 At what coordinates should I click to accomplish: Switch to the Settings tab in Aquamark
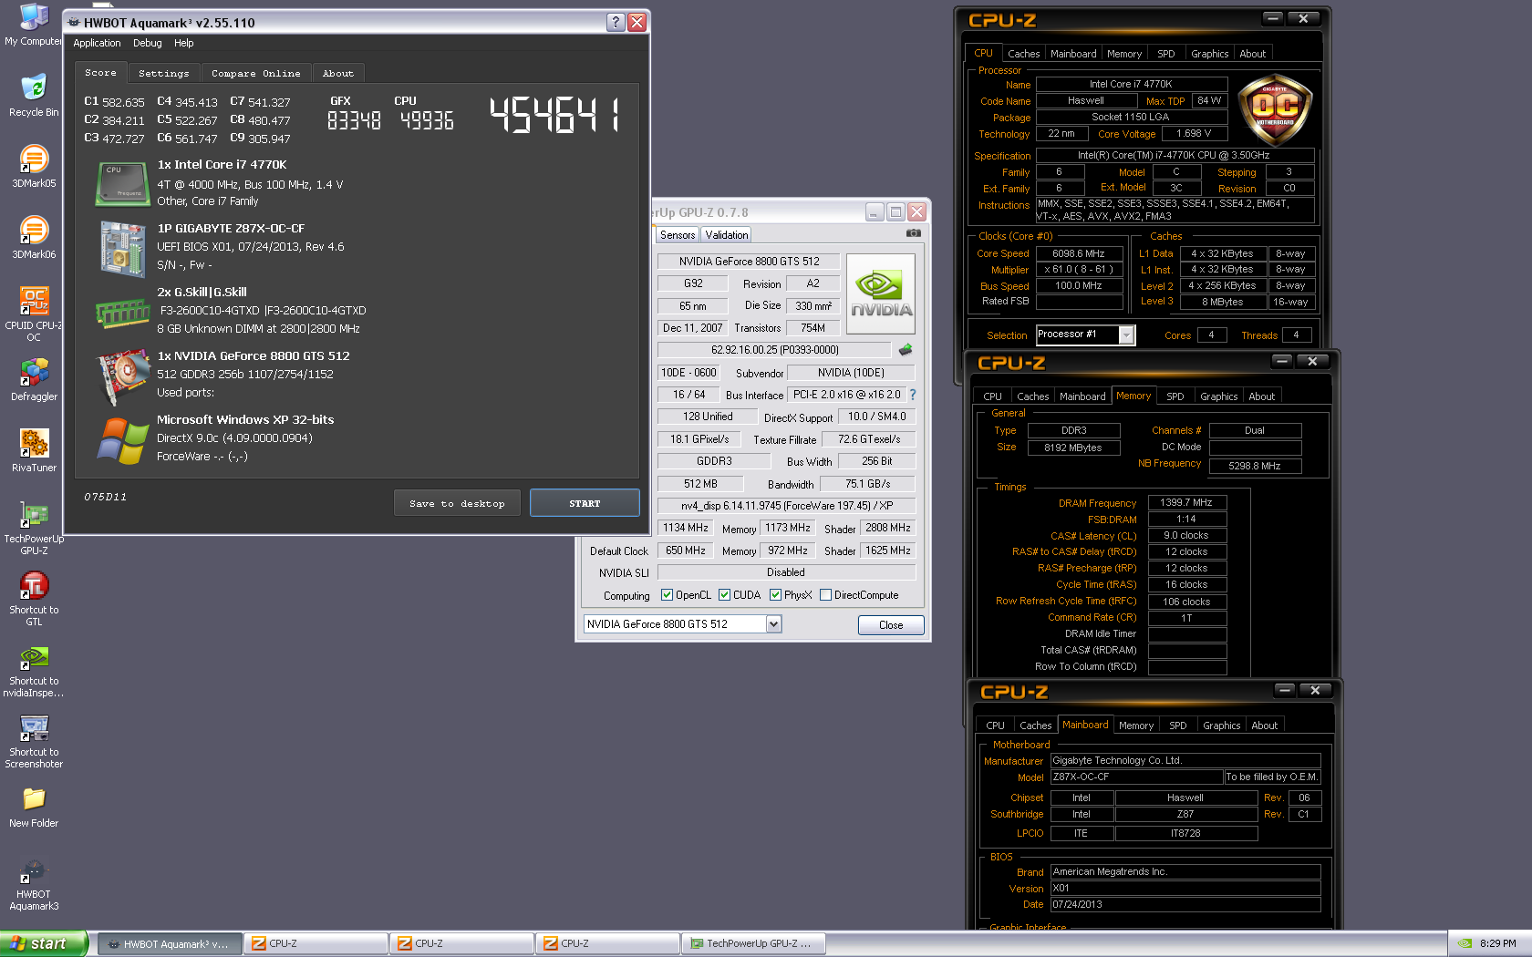[164, 73]
